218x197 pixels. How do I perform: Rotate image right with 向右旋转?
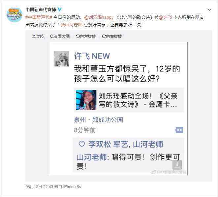point(112,37)
